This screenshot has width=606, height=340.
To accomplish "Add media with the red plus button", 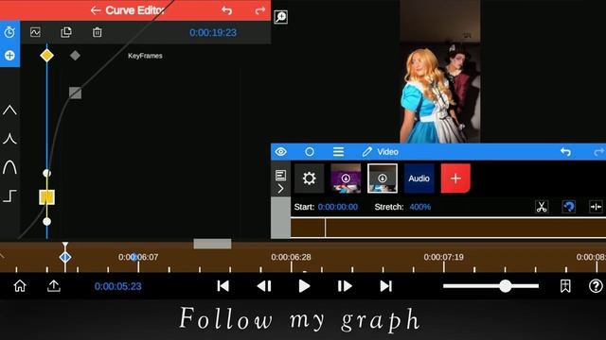I will pyautogui.click(x=455, y=178).
